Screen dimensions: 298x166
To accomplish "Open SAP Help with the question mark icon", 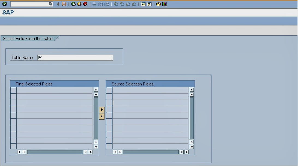I will pos(158,4).
